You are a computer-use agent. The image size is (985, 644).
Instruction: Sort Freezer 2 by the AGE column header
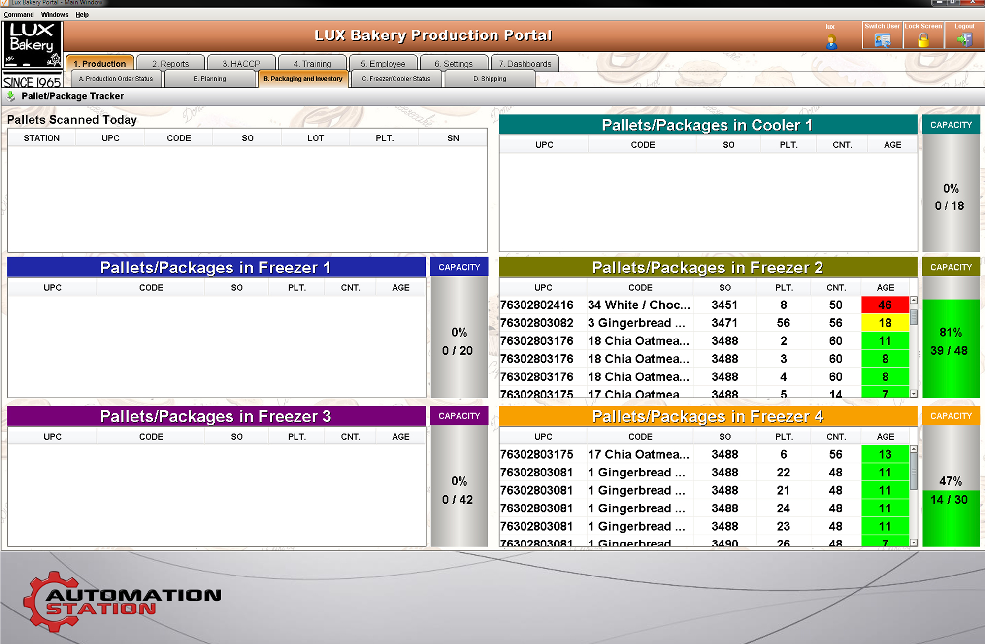click(885, 287)
